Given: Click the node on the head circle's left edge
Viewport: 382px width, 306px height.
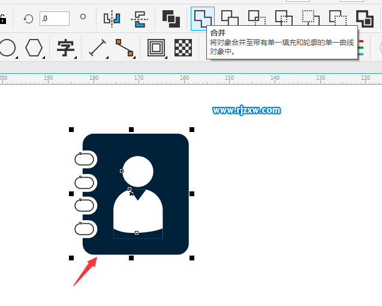Looking at the screenshot, I should 122,171.
